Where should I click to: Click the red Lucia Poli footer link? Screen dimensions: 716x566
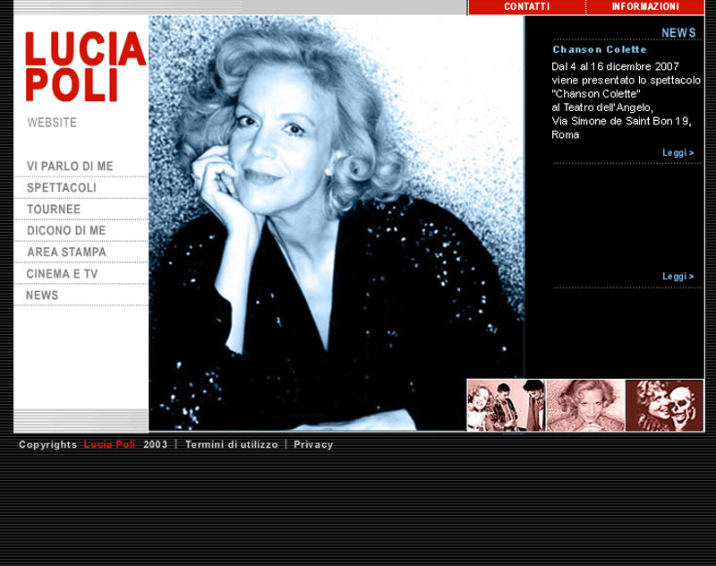coord(109,444)
